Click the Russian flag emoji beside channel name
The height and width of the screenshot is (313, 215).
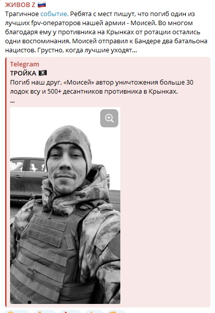pyautogui.click(x=42, y=5)
